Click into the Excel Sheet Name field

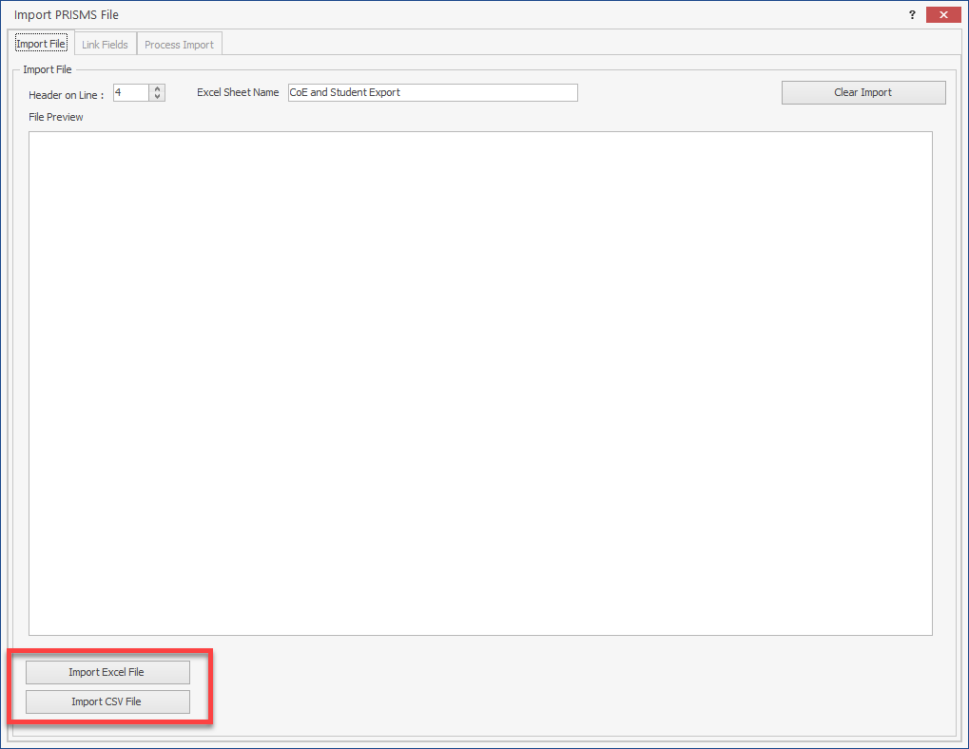click(x=433, y=92)
